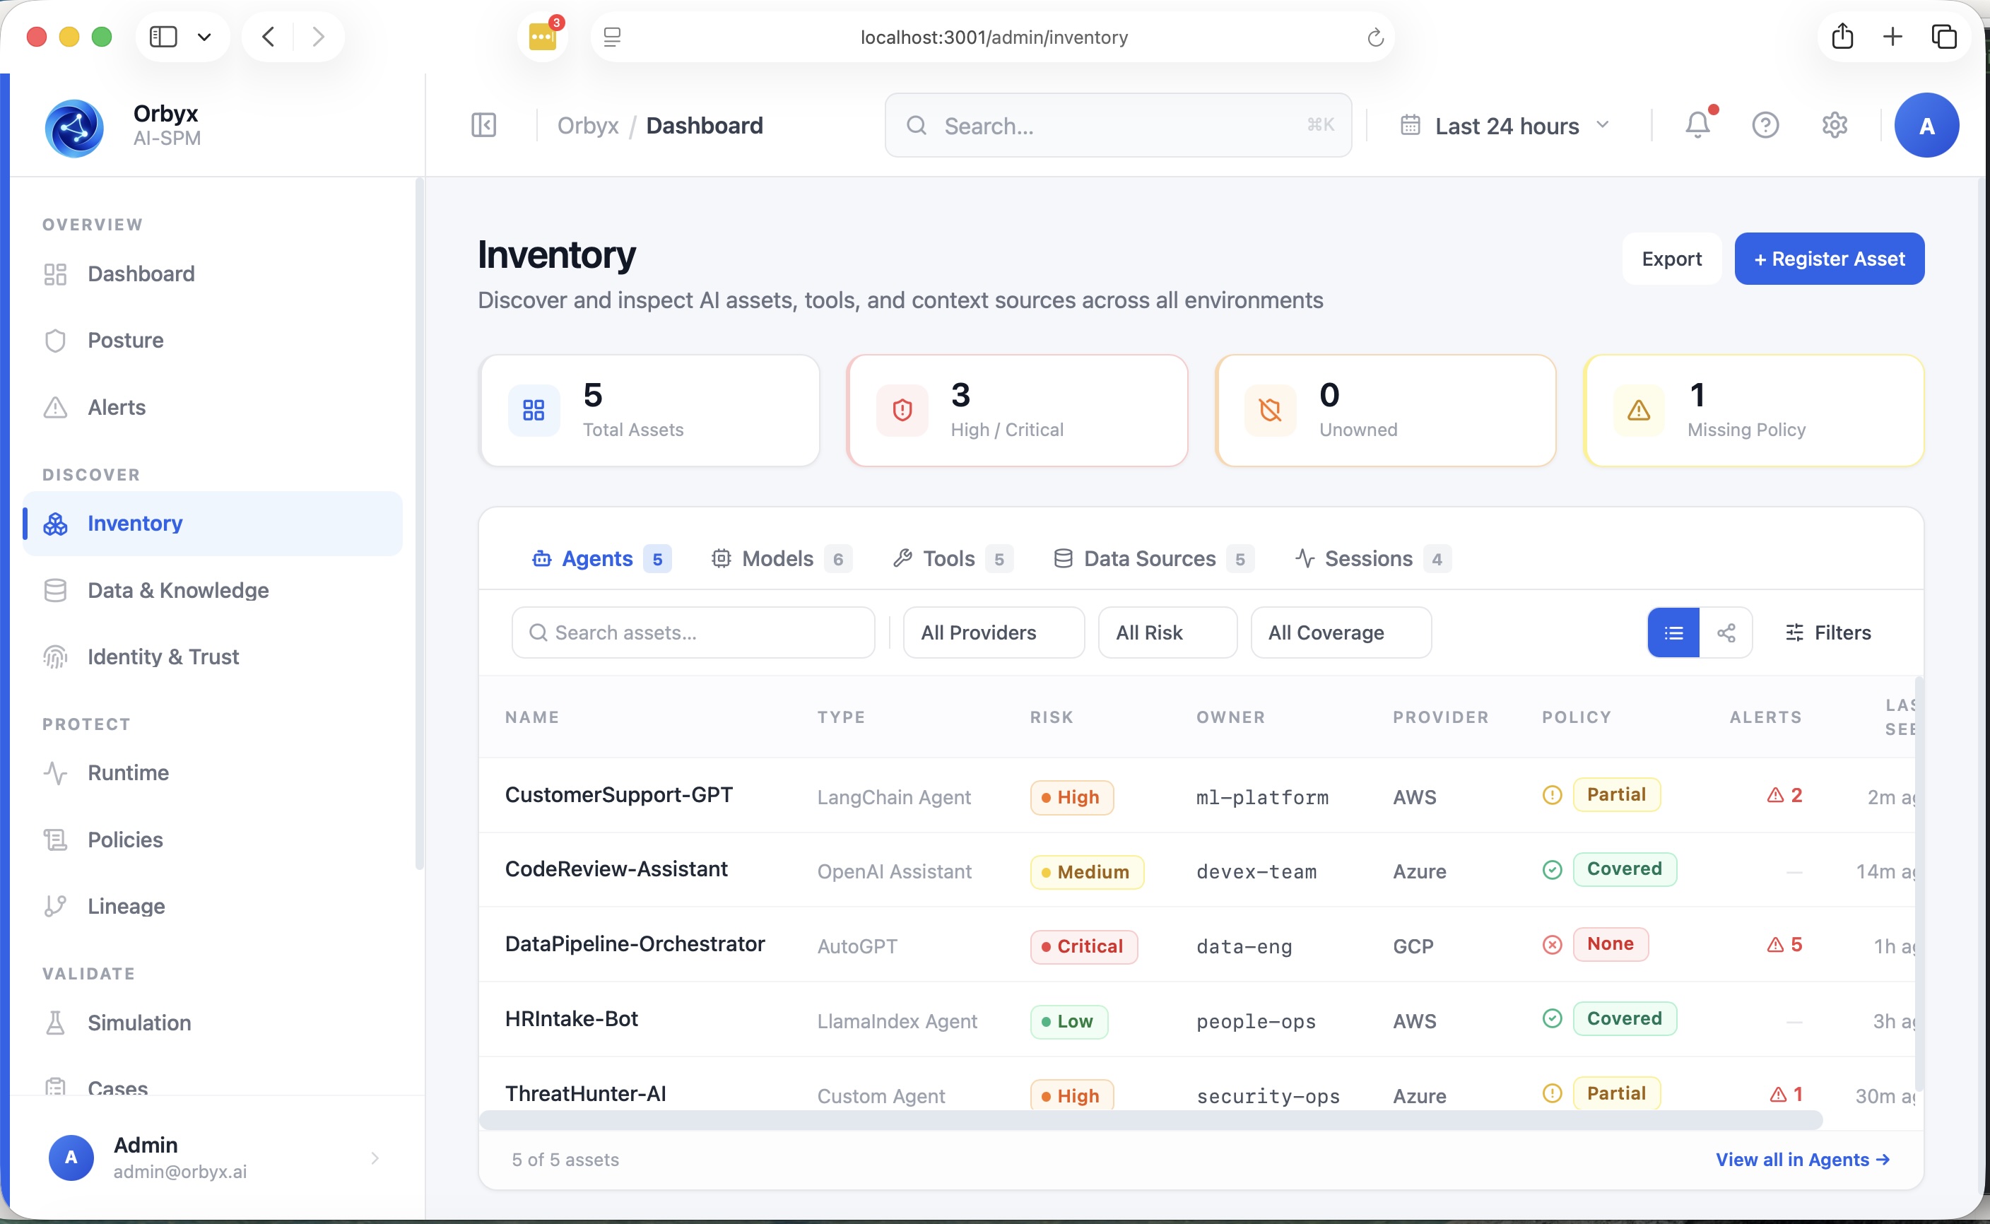Collapse sidebar with the panel icon
Screen dimensions: 1990x1224
point(483,124)
